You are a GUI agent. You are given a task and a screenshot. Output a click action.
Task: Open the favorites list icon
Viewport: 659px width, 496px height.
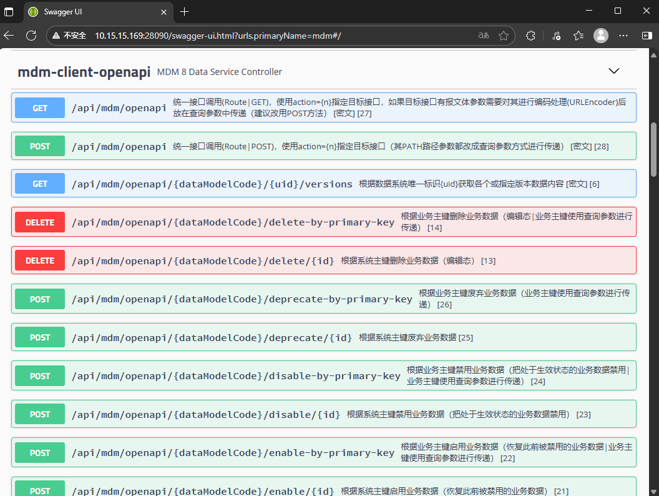pyautogui.click(x=578, y=36)
